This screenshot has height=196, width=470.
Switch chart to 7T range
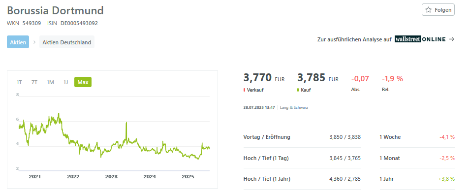click(x=34, y=82)
